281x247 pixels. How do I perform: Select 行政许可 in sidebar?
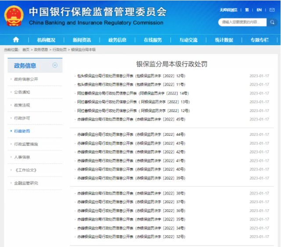point(22,118)
